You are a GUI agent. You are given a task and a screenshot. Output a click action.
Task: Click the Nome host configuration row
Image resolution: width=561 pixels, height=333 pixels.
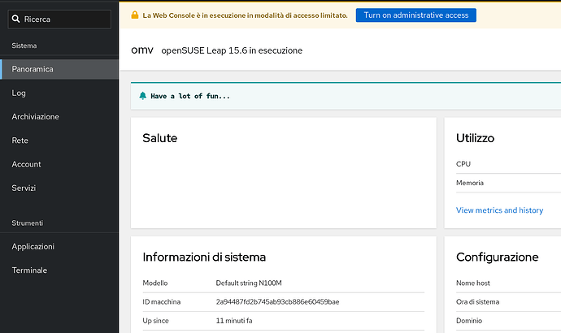pos(504,283)
